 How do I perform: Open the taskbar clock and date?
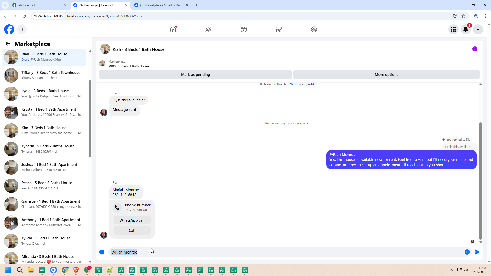click(479, 270)
